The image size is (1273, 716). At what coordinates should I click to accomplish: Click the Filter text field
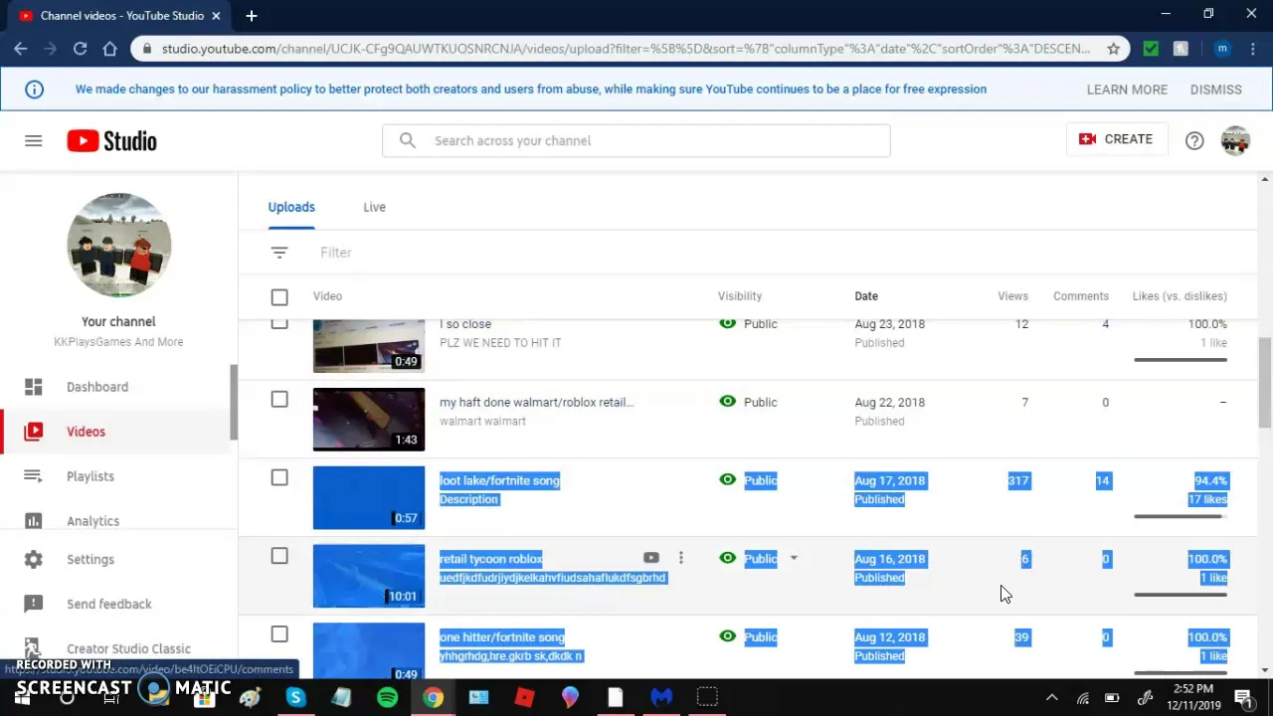(336, 253)
